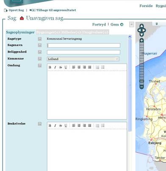Open the Omgivelser(0) tab
This screenshot has height=171, width=166.
(x=95, y=32)
